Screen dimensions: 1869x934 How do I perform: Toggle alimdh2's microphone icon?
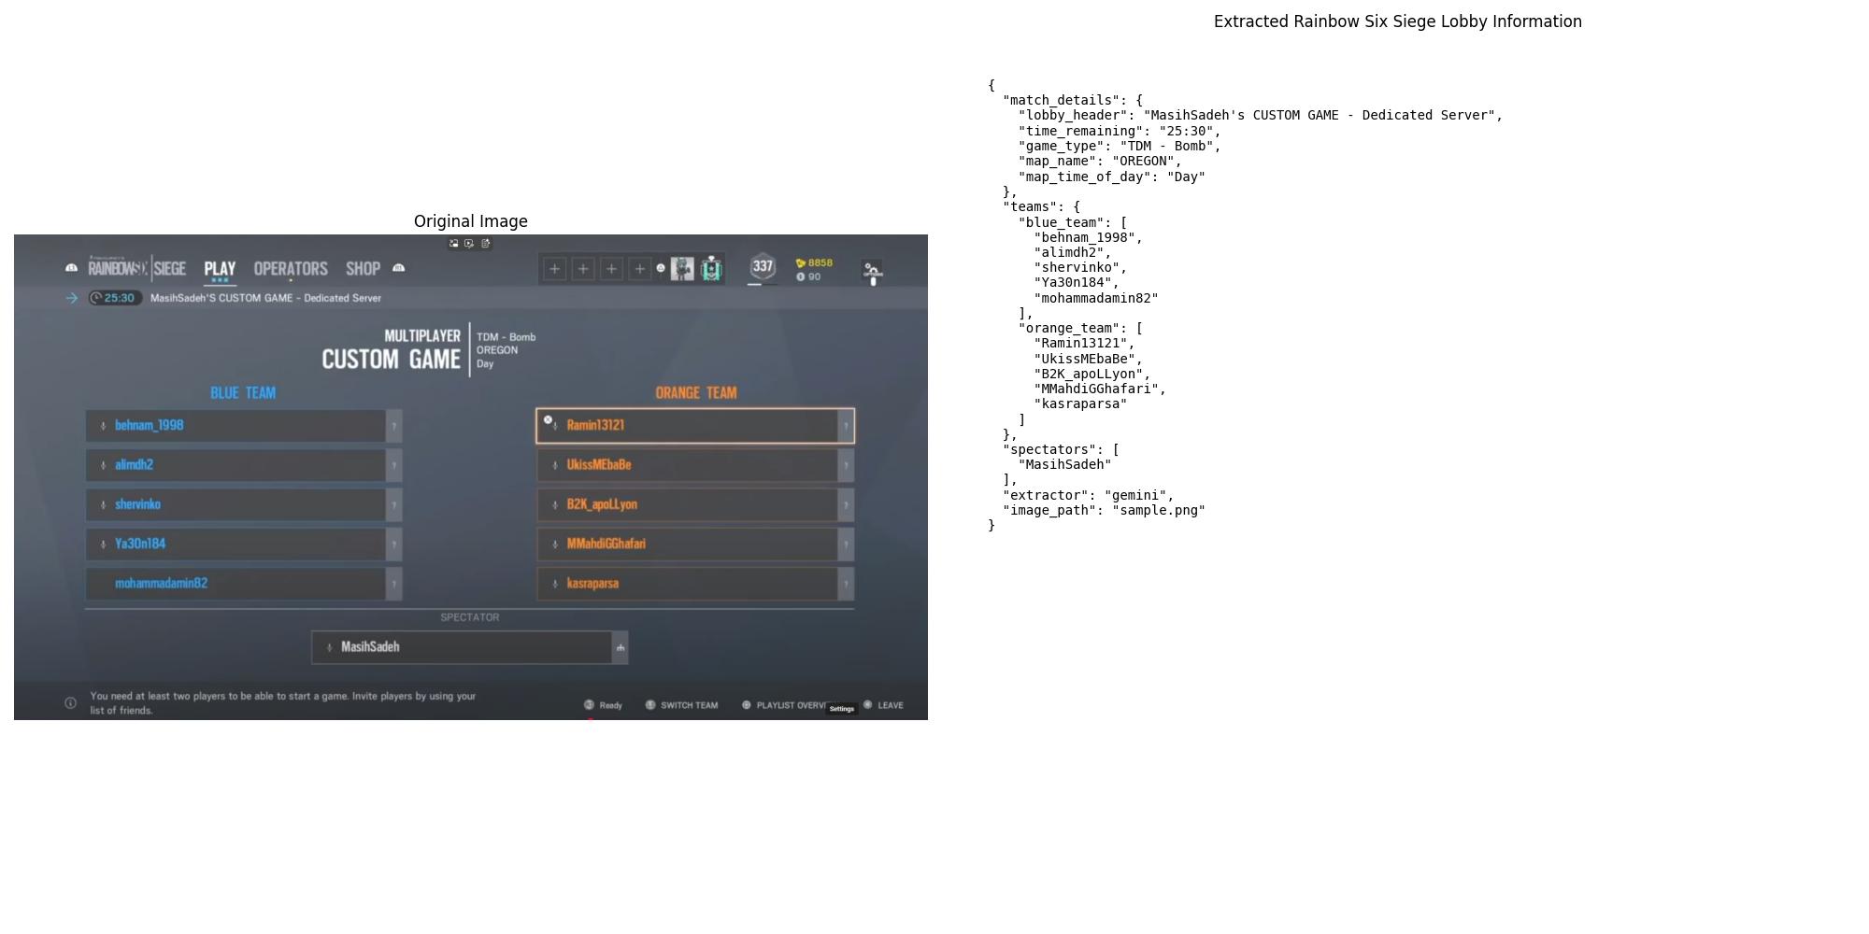[103, 465]
